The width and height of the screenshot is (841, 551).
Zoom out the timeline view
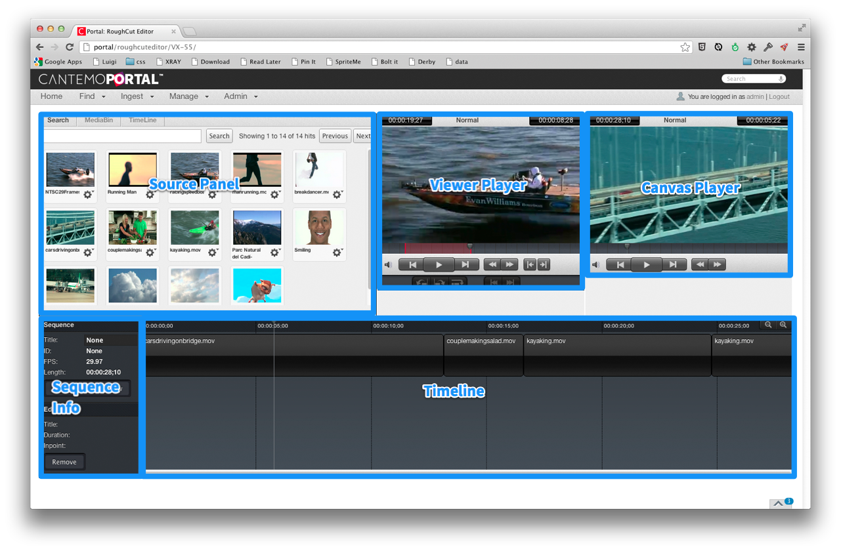pyautogui.click(x=768, y=325)
